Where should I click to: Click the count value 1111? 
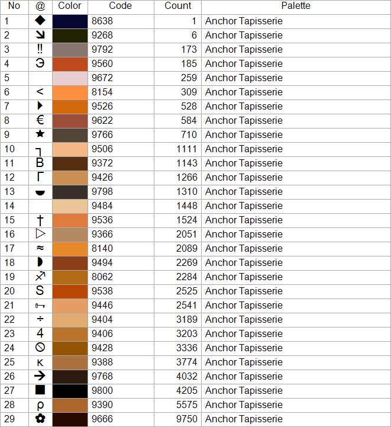click(x=186, y=149)
